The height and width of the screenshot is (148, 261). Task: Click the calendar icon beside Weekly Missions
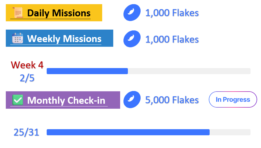17,38
